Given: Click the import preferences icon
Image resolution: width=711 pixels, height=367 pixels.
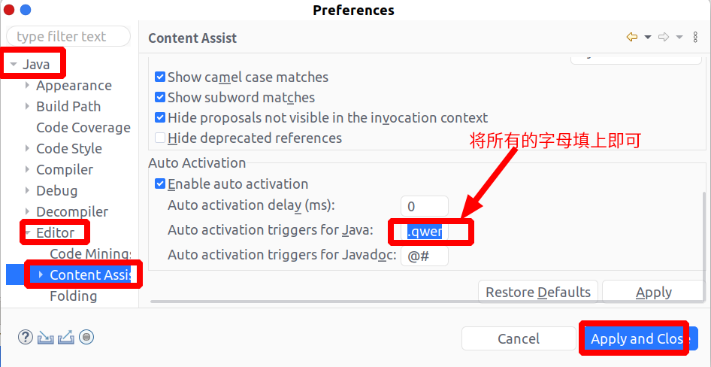Looking at the screenshot, I should (x=46, y=338).
